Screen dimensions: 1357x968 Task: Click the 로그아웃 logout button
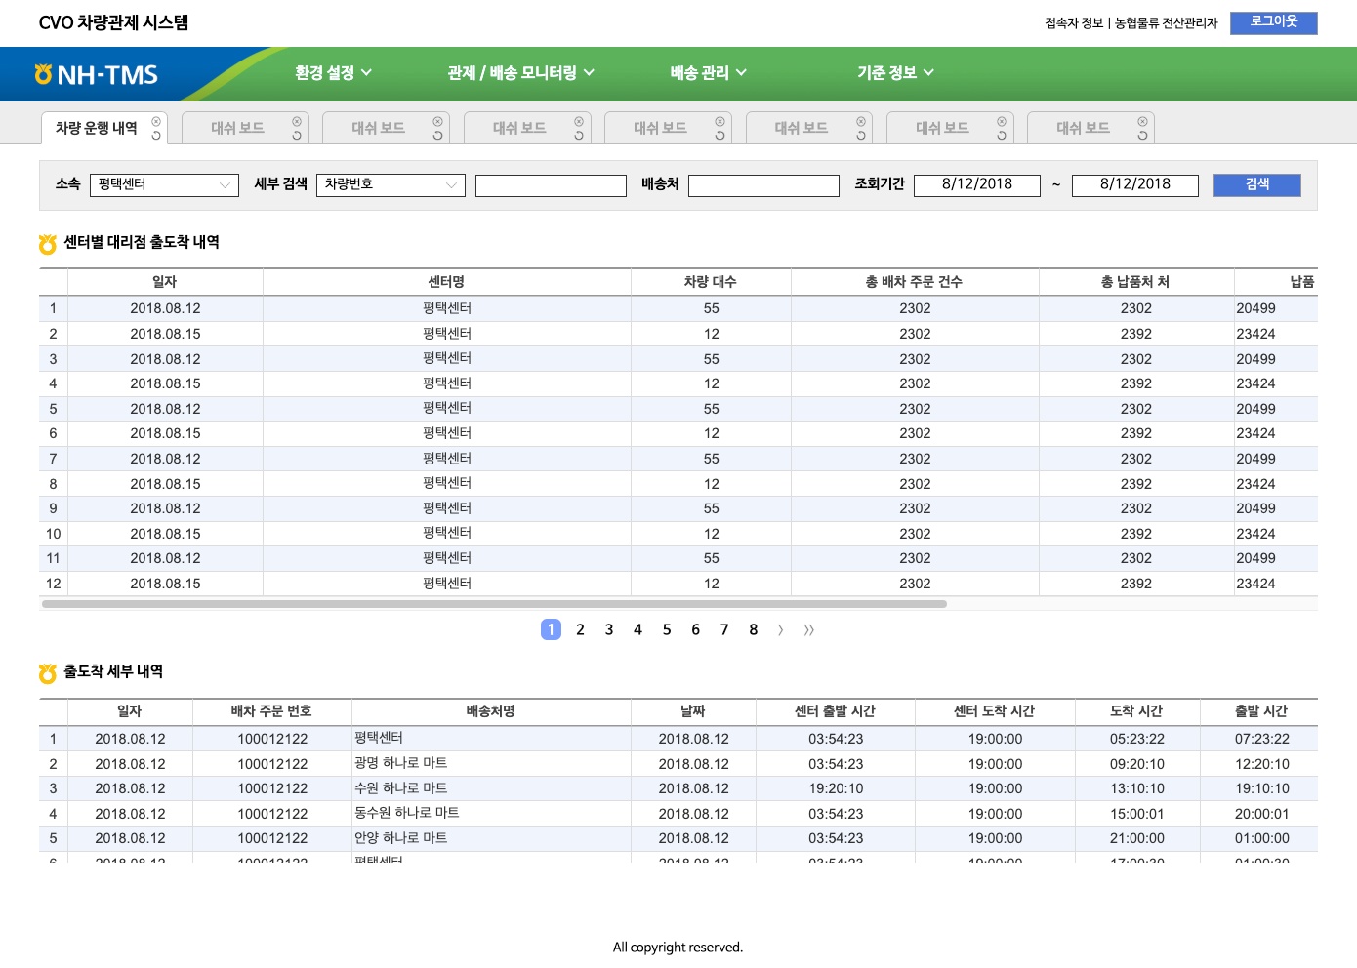(1274, 23)
